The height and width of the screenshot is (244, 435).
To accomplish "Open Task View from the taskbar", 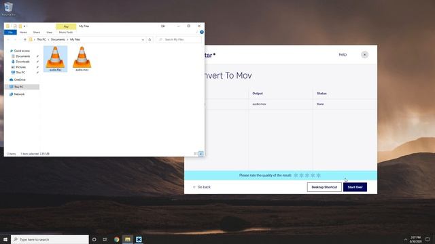I will (x=105, y=239).
